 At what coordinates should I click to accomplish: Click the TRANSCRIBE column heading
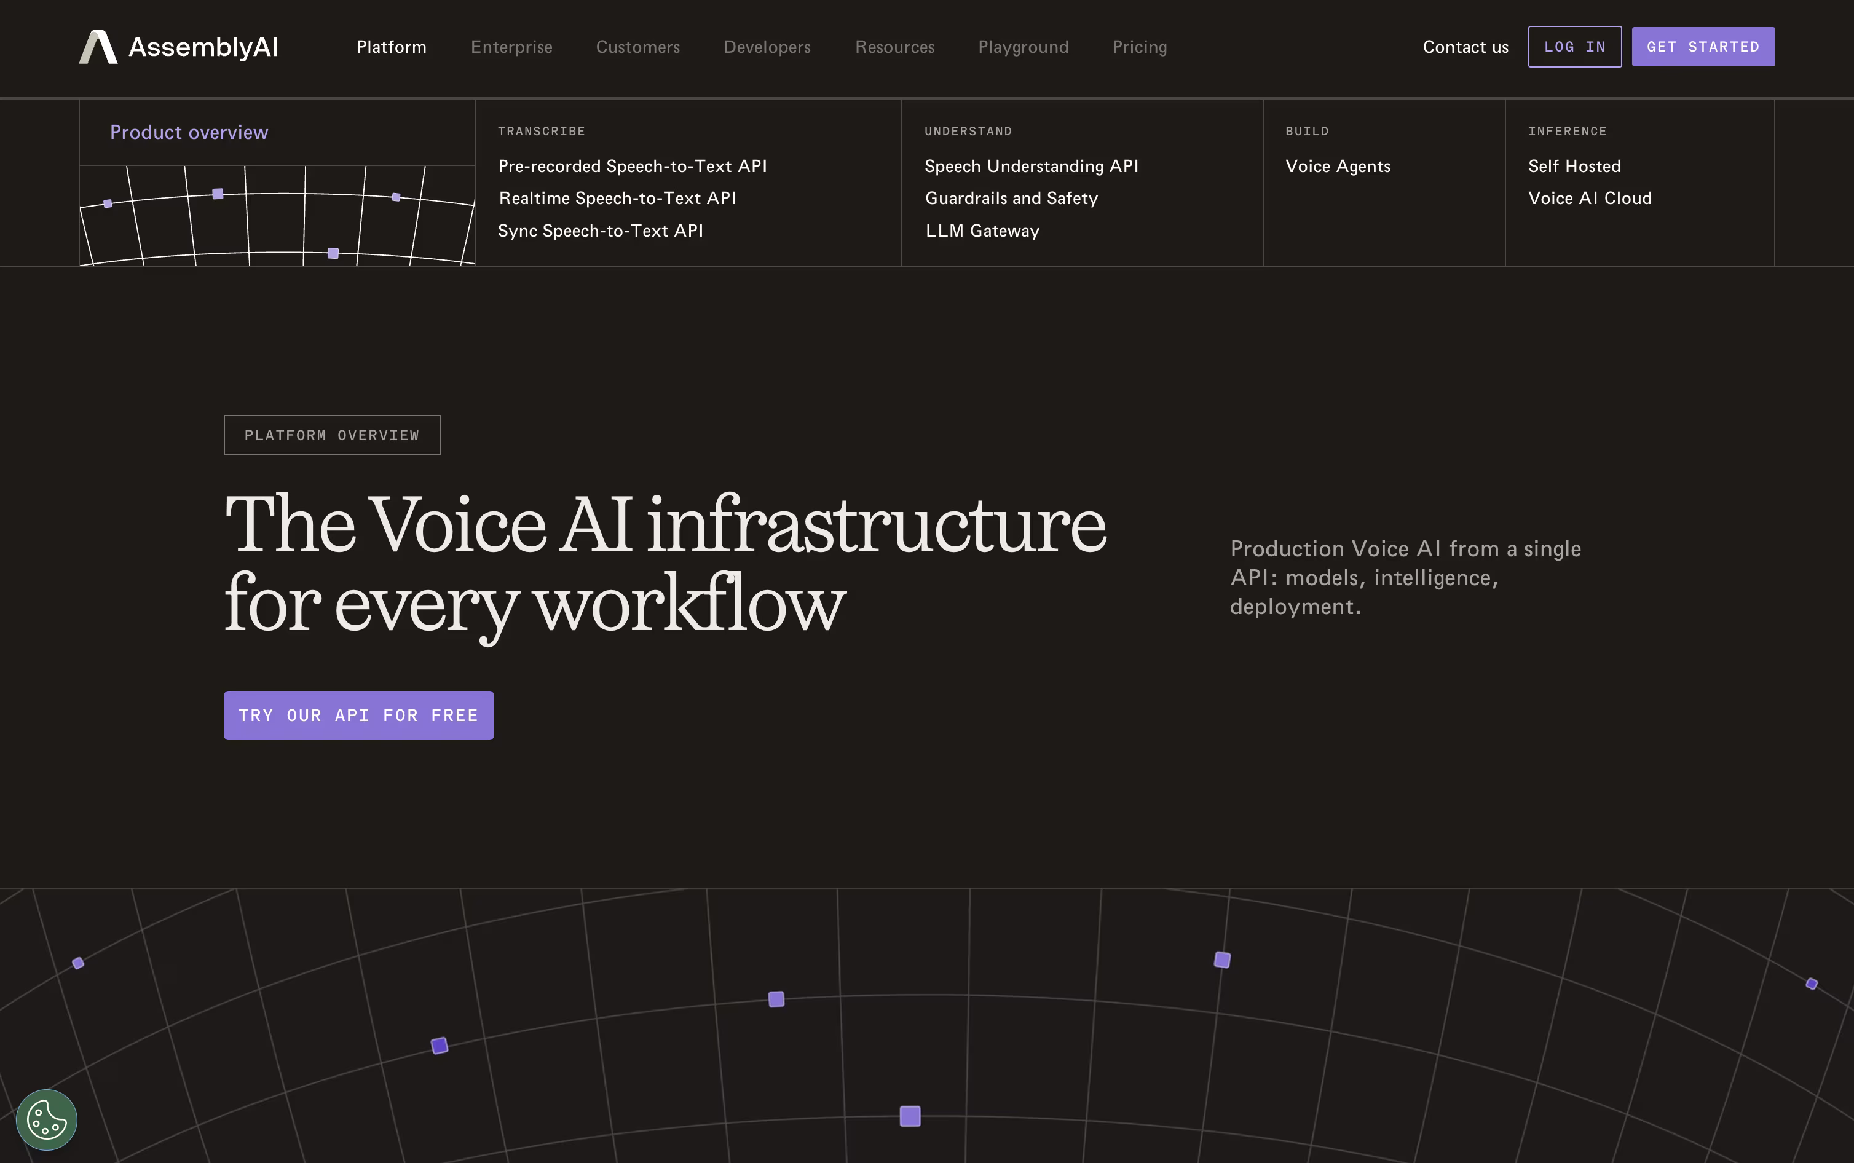tap(542, 132)
